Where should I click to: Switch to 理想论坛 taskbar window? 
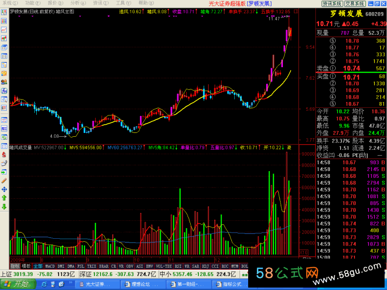[x=143, y=284]
